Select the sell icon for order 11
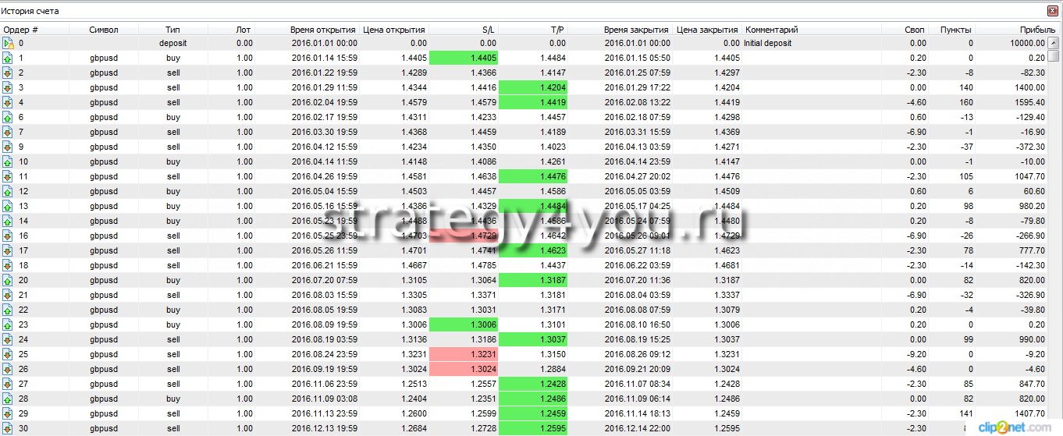 [x=8, y=176]
